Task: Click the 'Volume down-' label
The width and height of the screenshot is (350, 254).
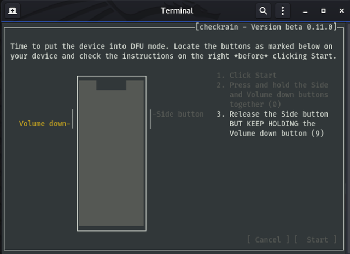Action: [x=45, y=124]
